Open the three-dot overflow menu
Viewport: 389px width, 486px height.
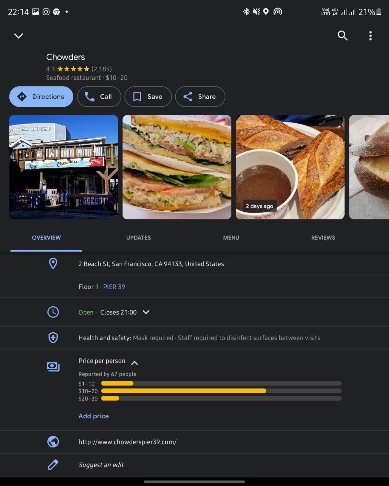[370, 36]
